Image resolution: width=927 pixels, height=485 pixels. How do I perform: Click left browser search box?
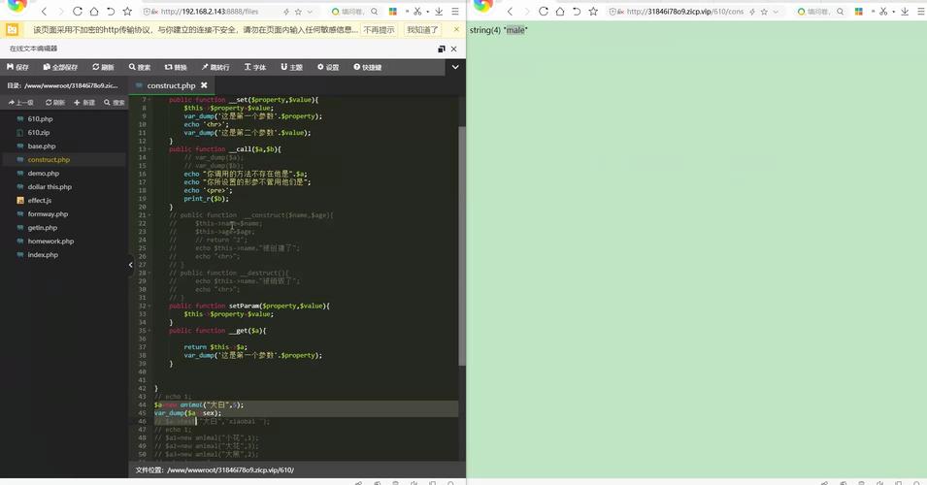tap(354, 12)
